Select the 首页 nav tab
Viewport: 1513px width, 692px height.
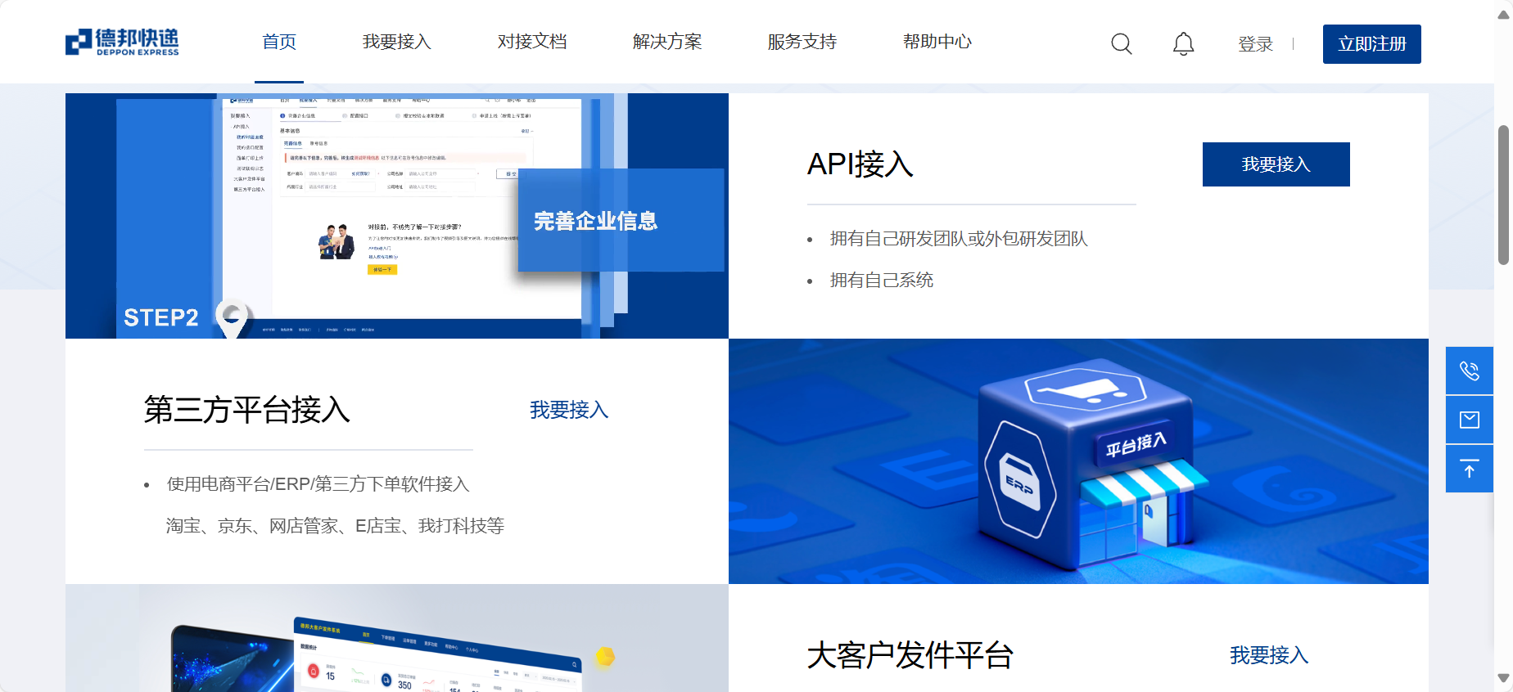279,42
